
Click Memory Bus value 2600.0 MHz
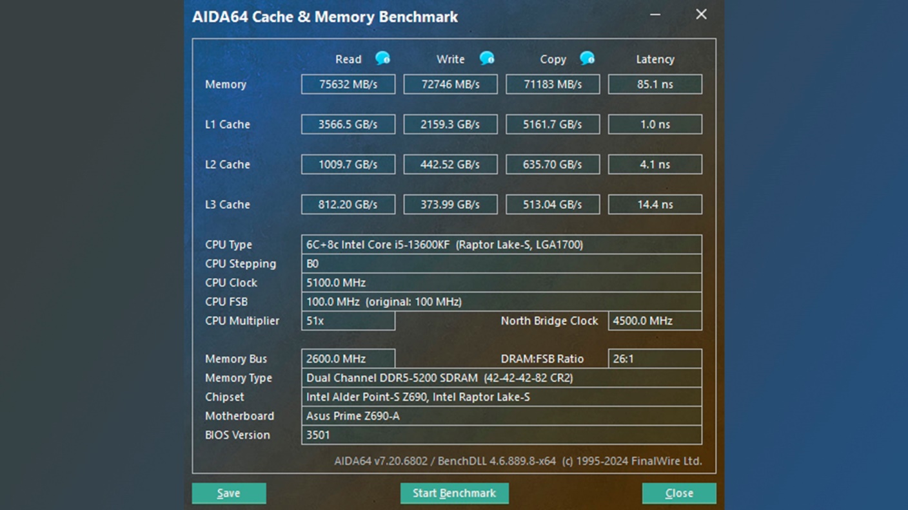[348, 359]
